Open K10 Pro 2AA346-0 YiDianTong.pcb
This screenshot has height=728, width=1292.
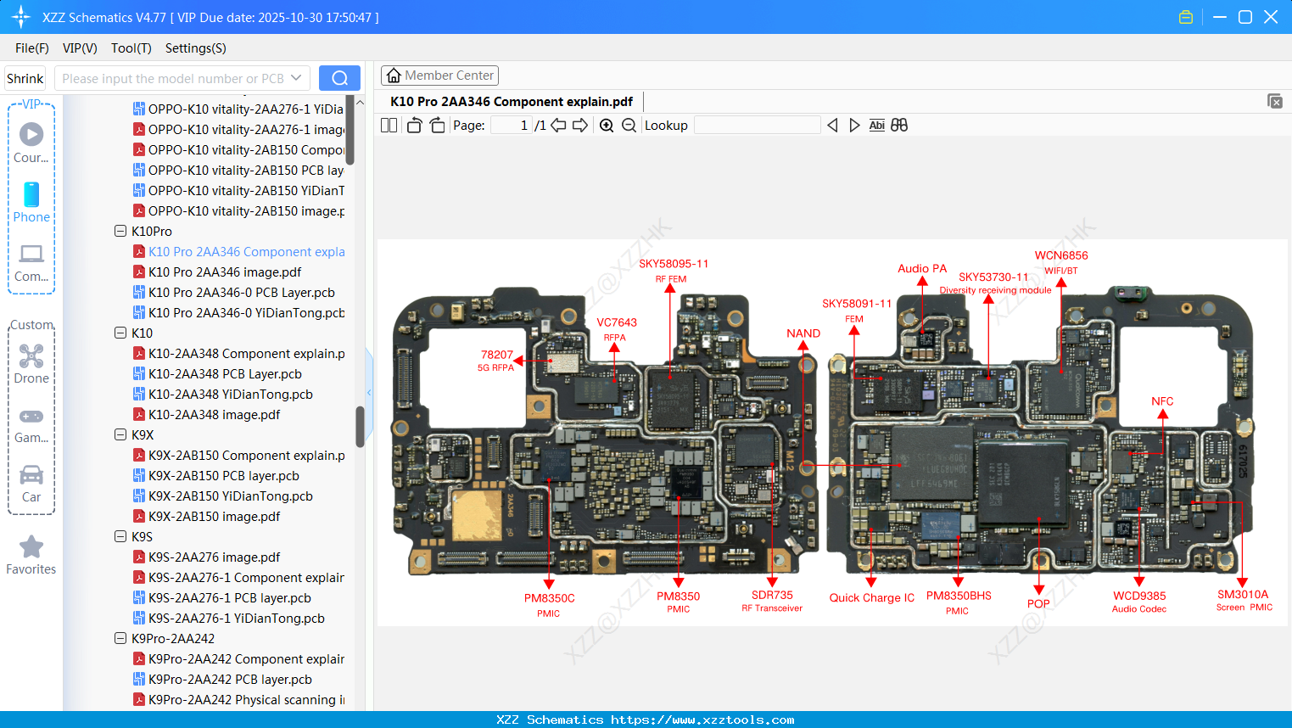point(247,313)
